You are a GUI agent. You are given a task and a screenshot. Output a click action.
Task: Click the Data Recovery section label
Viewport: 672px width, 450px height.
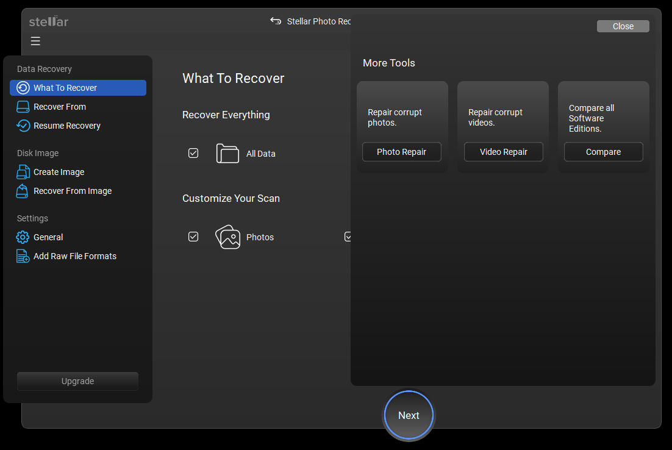[44, 69]
